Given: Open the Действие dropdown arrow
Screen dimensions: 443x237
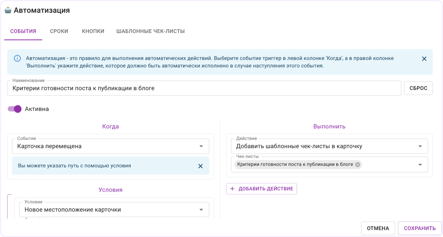Looking at the screenshot, I should point(420,146).
